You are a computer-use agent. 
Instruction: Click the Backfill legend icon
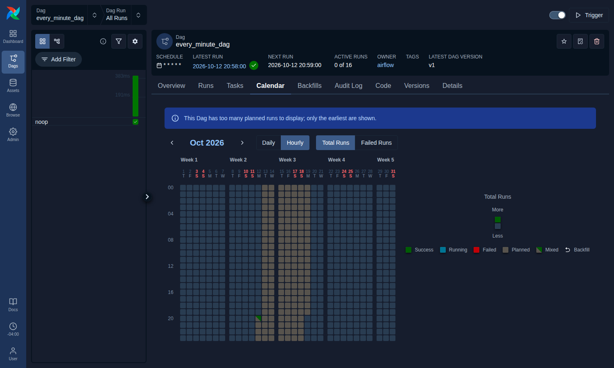coord(568,250)
